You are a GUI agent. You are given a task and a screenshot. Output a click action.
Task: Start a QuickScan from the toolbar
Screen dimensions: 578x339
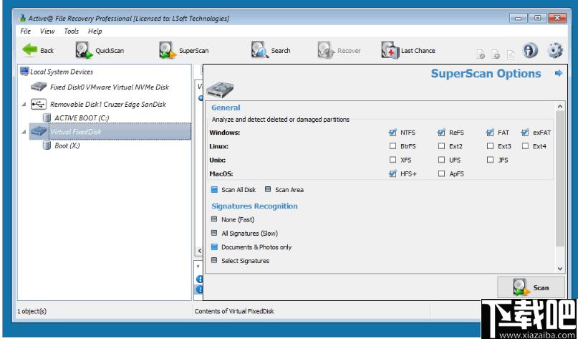100,50
